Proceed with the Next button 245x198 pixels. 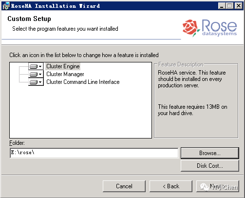pyautogui.click(x=218, y=186)
